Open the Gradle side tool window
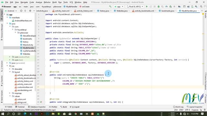Viewport: 207px width, 116px height. 206,15
